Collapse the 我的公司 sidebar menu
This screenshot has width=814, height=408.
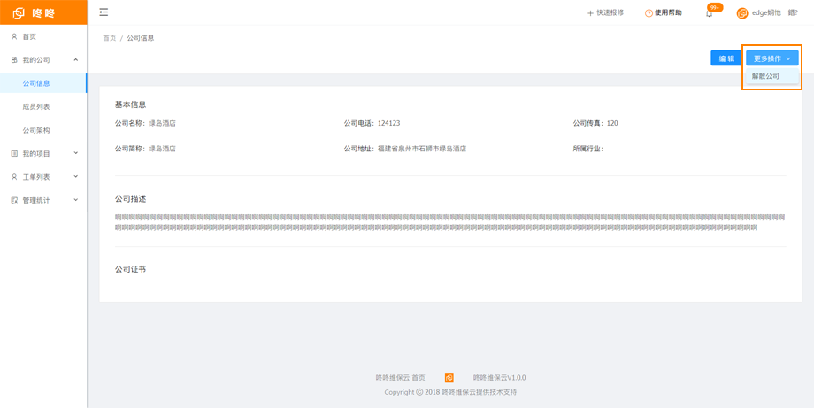pyautogui.click(x=75, y=60)
